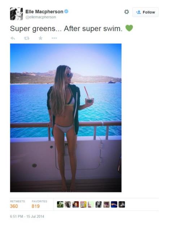Open the gear settings dropdown
Image resolution: width=169 pixels, height=227 pixels.
(126, 12)
